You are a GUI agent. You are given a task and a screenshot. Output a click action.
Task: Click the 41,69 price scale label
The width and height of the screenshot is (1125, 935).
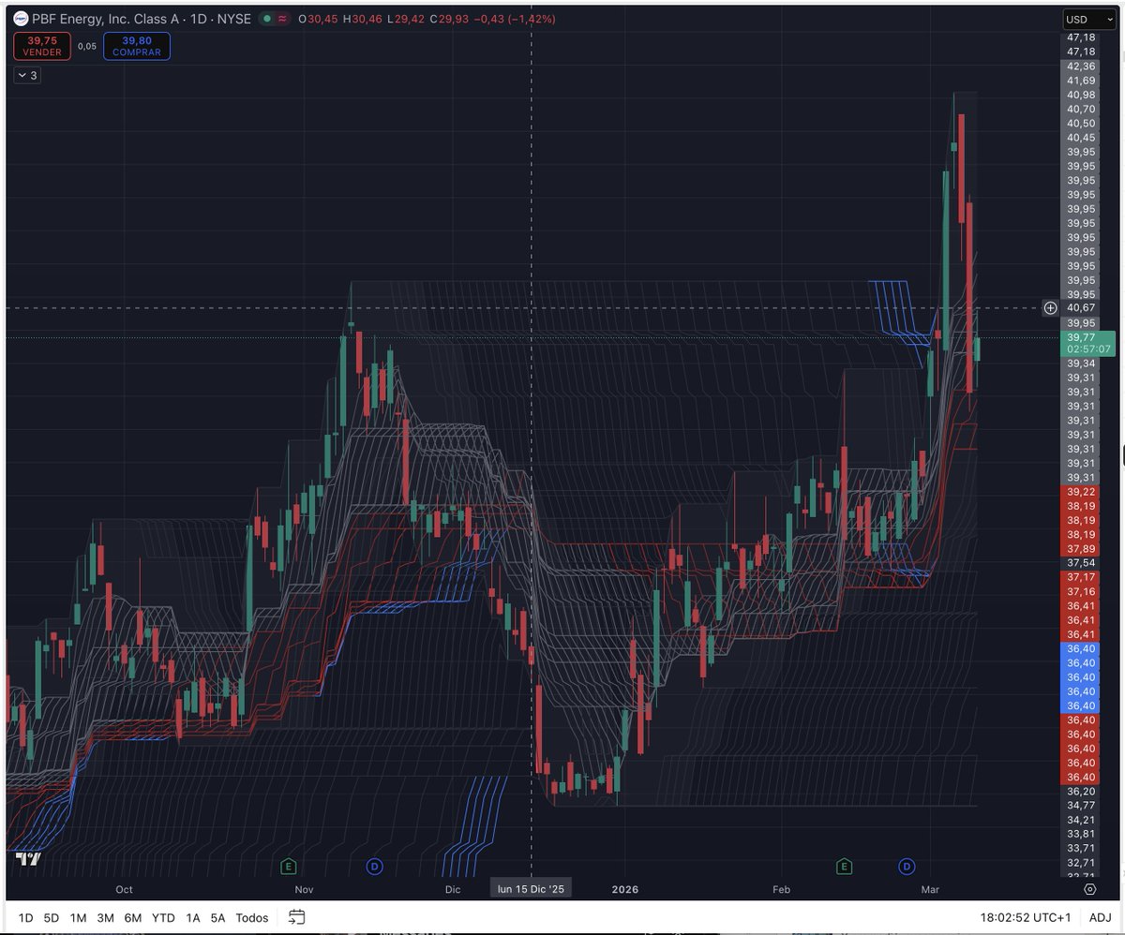1081,81
